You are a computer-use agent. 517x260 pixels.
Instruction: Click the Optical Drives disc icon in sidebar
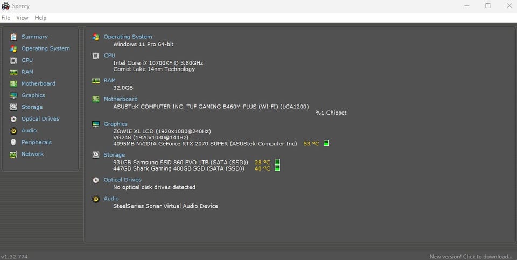pyautogui.click(x=13, y=119)
